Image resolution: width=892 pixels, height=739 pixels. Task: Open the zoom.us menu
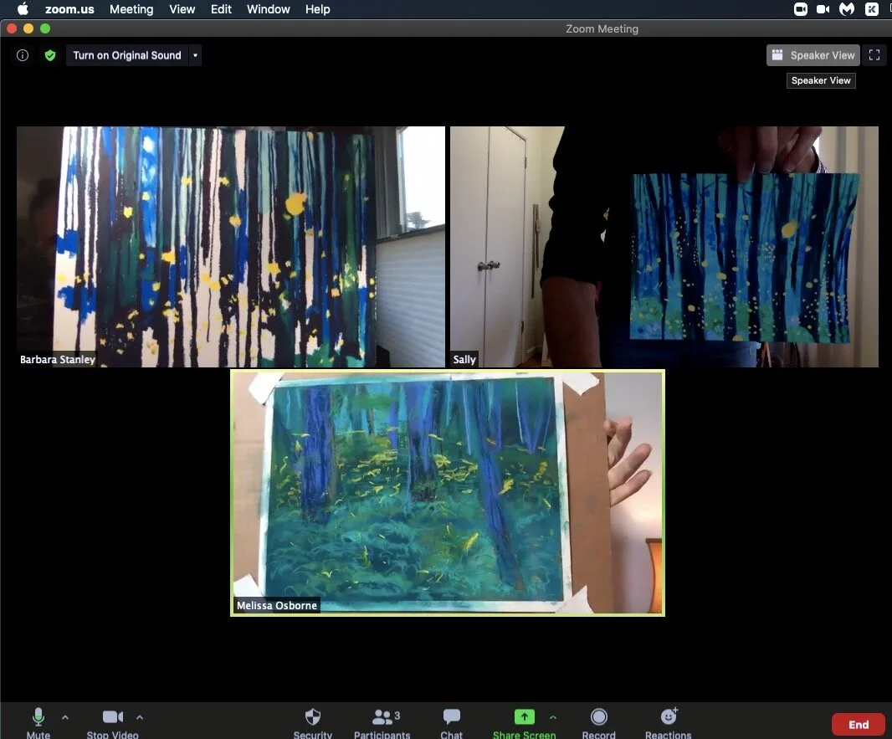coord(69,9)
